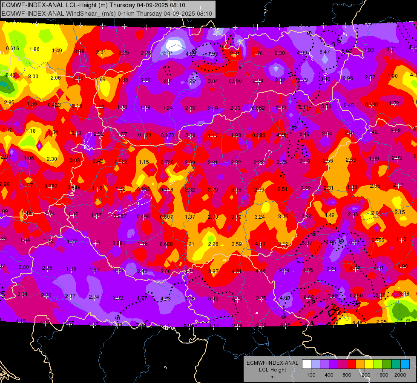Image resolution: width=417 pixels, height=383 pixels.
Task: Click the magenta legend swatch before 800
Action: tap(342, 364)
